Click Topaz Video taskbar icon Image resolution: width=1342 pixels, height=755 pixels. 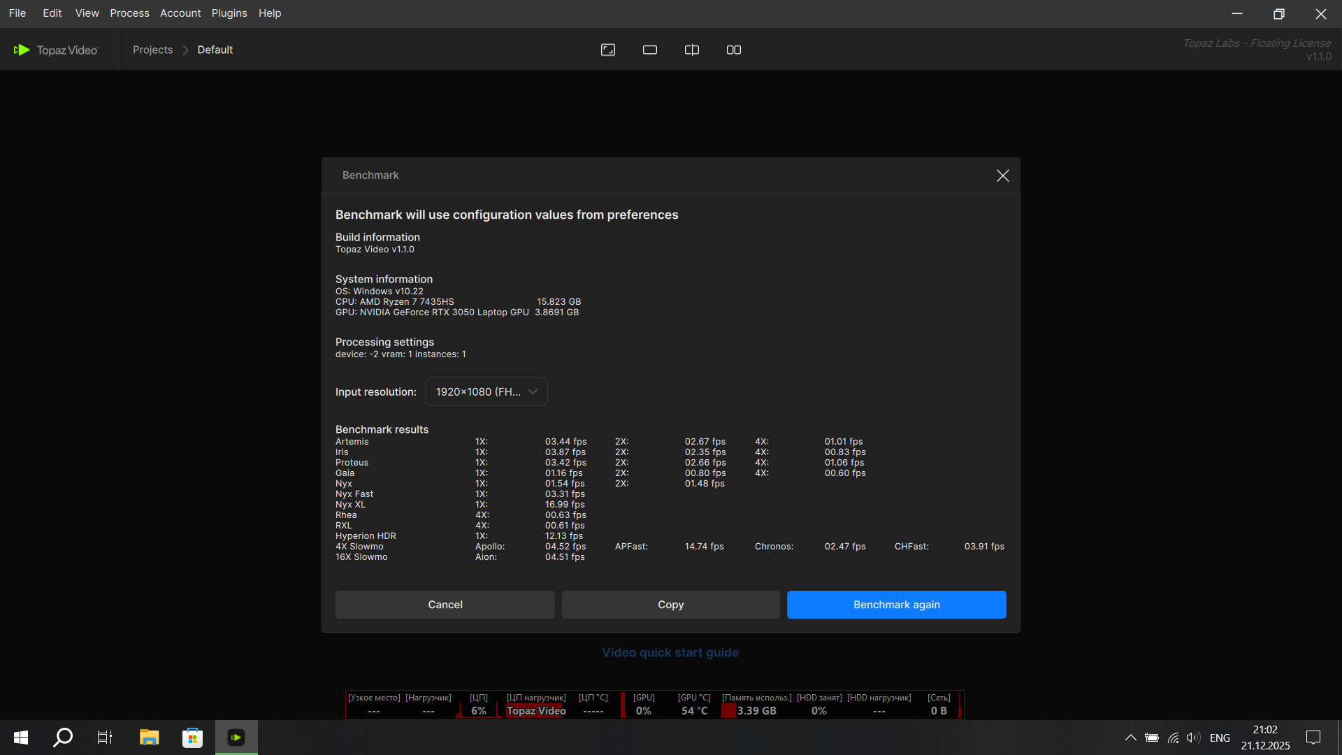coord(236,738)
